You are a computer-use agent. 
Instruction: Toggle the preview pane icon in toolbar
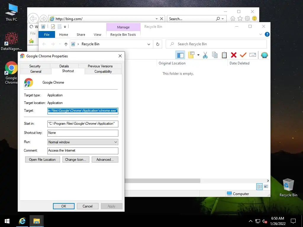[180, 55]
